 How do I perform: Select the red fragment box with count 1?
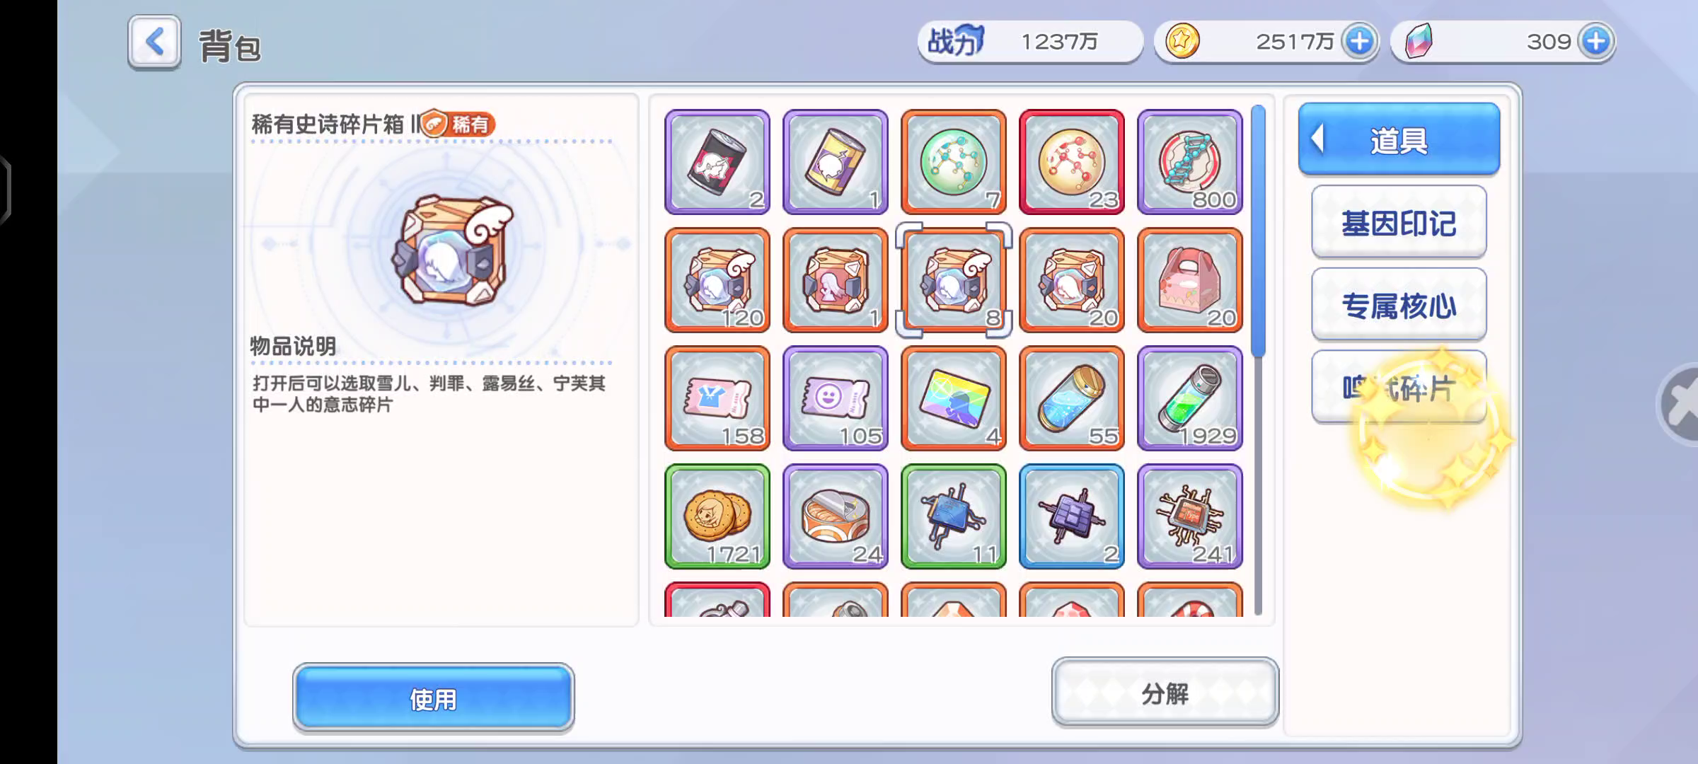[836, 280]
